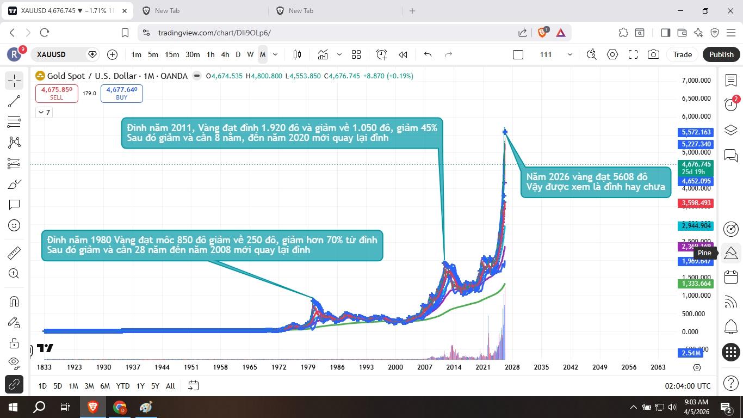This screenshot has height=418, width=743.
Task: Toggle lock all drawings
Action: [x=14, y=343]
